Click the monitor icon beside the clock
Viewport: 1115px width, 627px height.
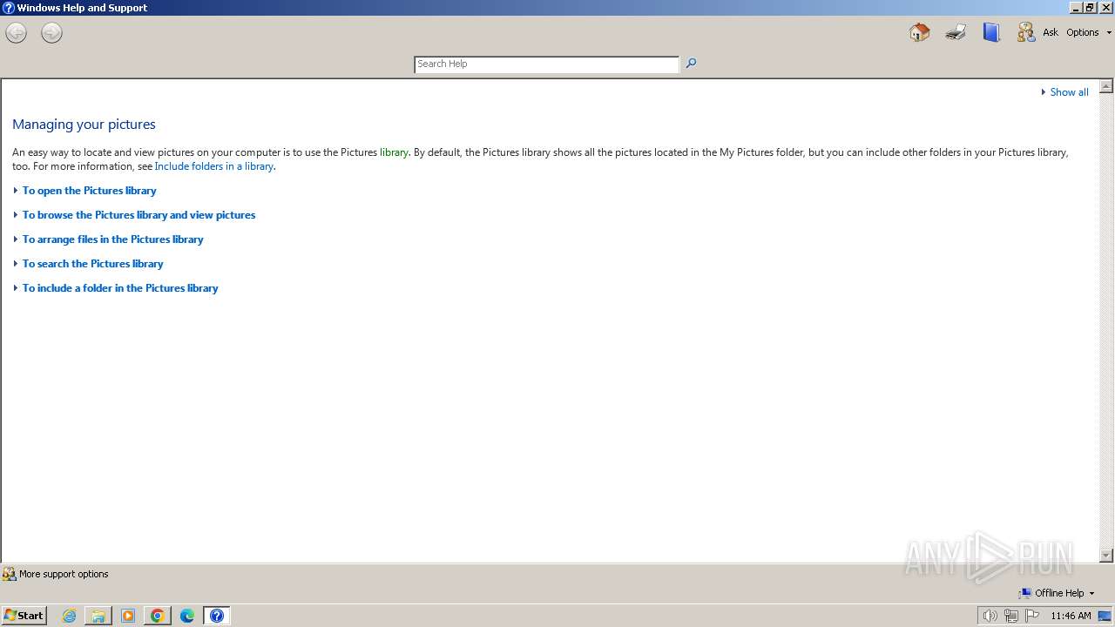tap(1105, 616)
